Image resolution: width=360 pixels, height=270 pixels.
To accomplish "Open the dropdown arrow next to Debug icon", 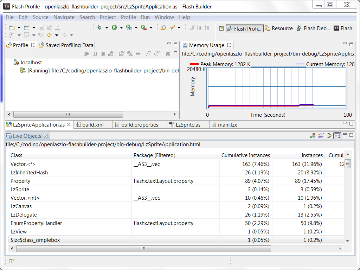I will (107, 28).
